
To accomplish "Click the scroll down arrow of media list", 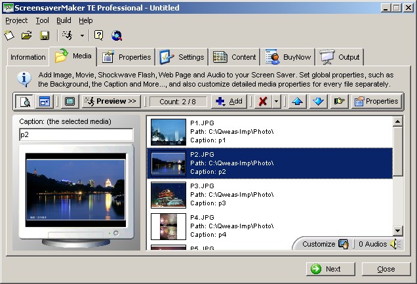I will click(397, 231).
